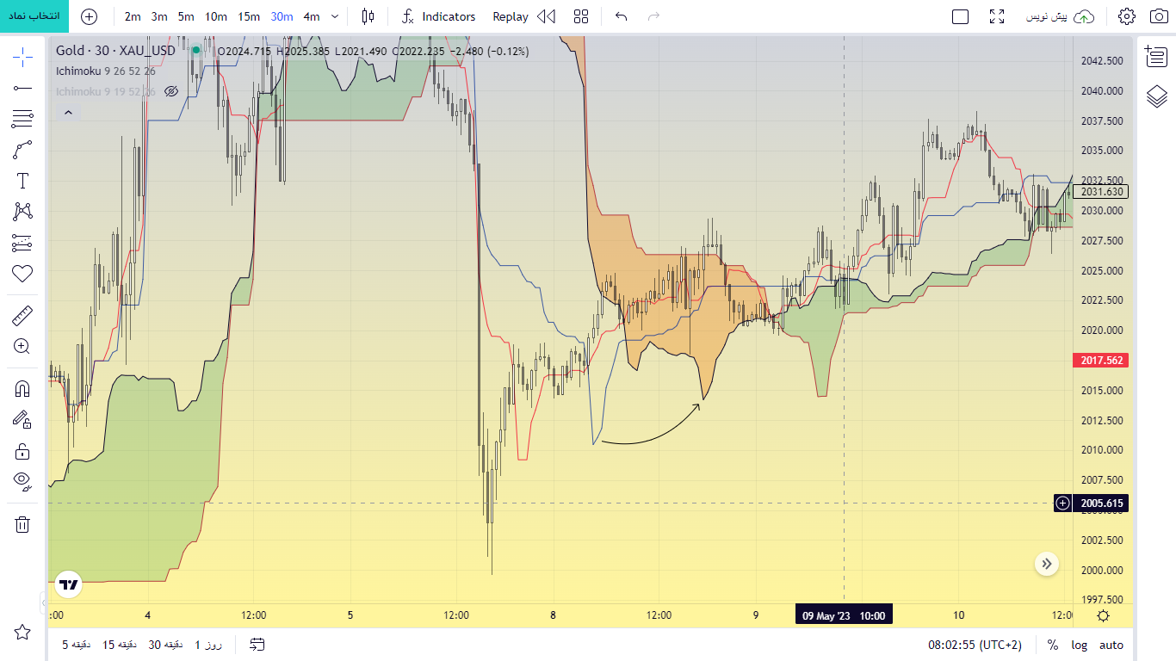1176x661 pixels.
Task: Expand the timeframe dropdown chevron
Action: [x=335, y=16]
